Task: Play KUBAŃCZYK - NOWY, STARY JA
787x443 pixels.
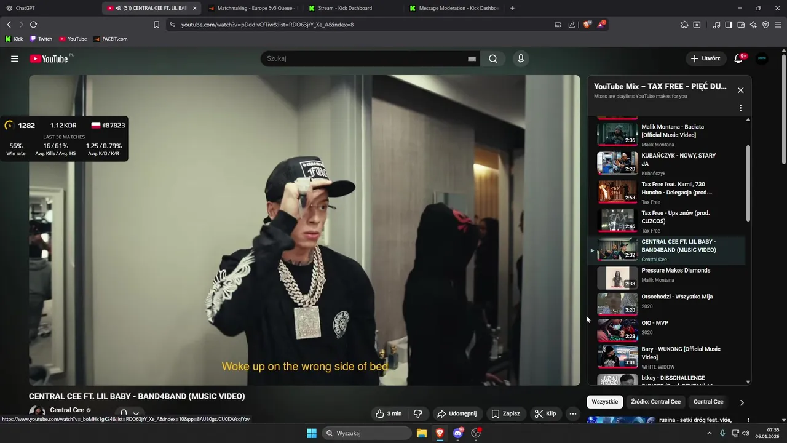Action: point(667,164)
